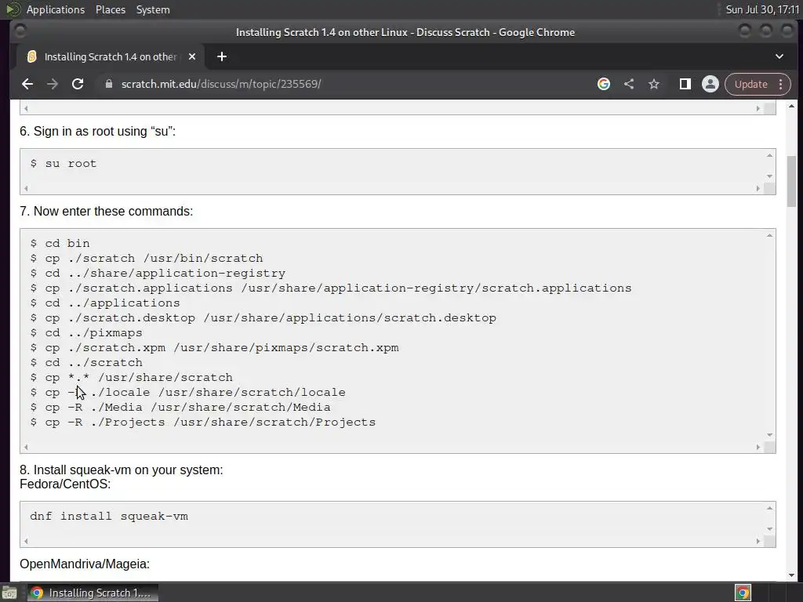Click '8. Install squeak-vm on your system:' text

tap(122, 470)
